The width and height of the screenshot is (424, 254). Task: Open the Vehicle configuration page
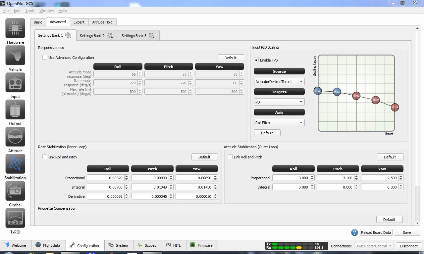tap(15, 56)
